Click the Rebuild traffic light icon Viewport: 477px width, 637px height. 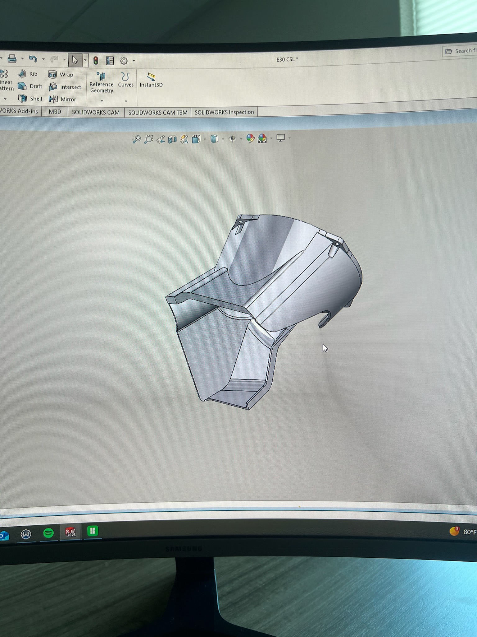click(x=96, y=60)
